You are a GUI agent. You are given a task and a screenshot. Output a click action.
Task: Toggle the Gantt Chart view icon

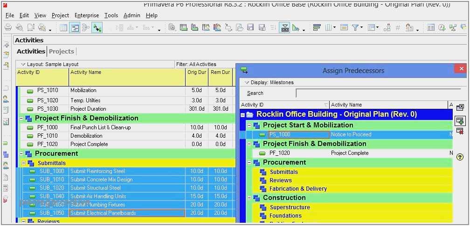pos(75,28)
